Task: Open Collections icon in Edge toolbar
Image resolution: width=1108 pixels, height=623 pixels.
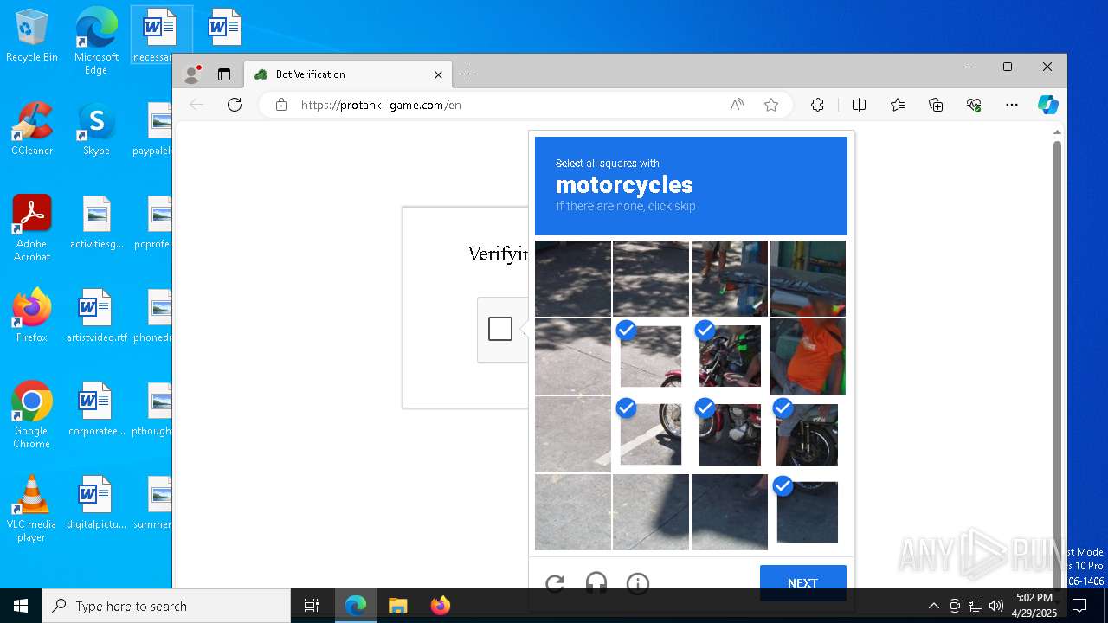Action: point(936,105)
